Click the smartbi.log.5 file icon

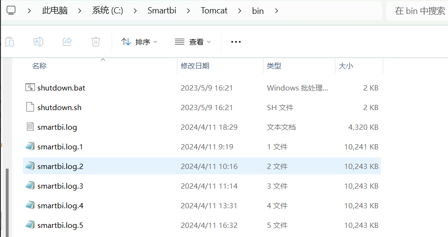[x=30, y=225]
